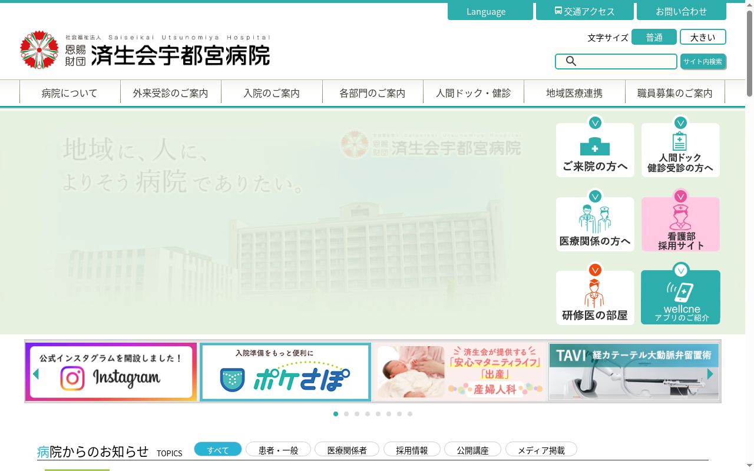The width and height of the screenshot is (754, 471).
Task: Click the サイト内検索 button
Action: pyautogui.click(x=703, y=61)
